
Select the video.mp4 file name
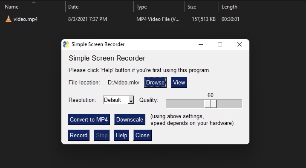pyautogui.click(x=26, y=19)
